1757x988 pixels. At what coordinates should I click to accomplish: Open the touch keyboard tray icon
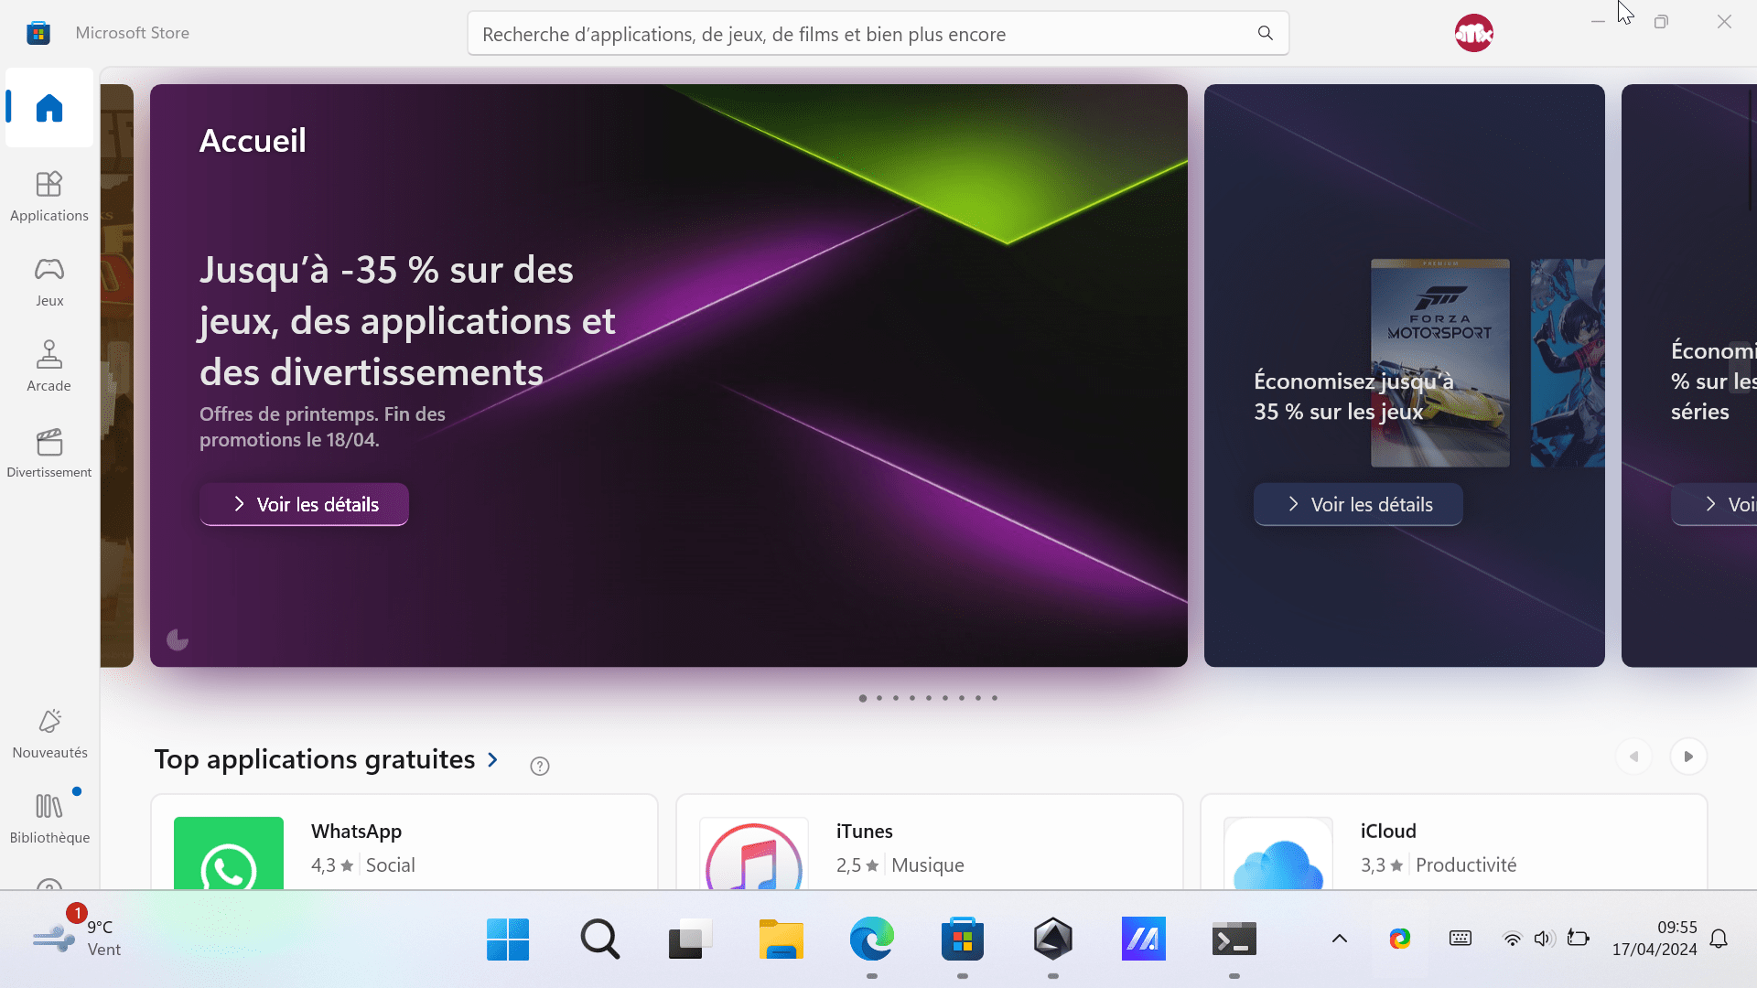[1461, 939]
